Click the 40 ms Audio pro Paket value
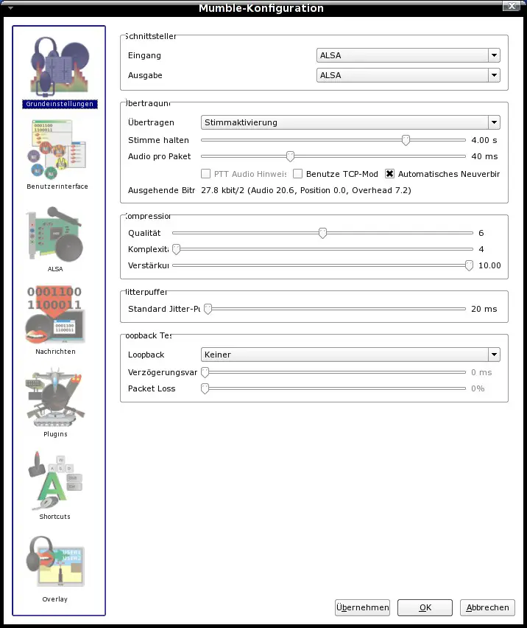Screen dimensions: 527x628 point(484,156)
